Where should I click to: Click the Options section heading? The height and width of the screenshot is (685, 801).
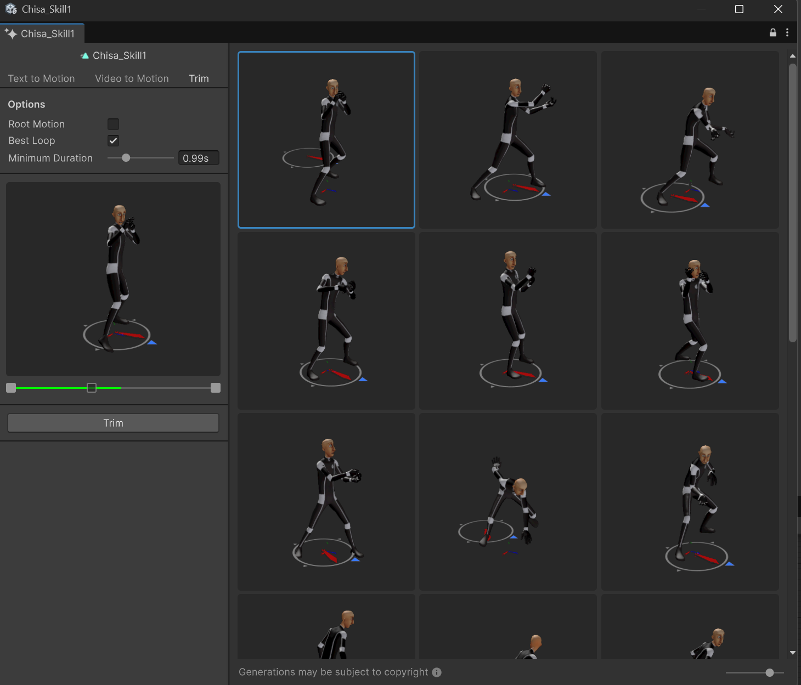[x=26, y=104]
